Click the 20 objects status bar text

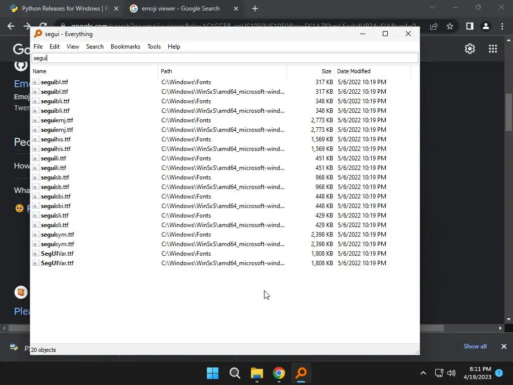(x=44, y=350)
